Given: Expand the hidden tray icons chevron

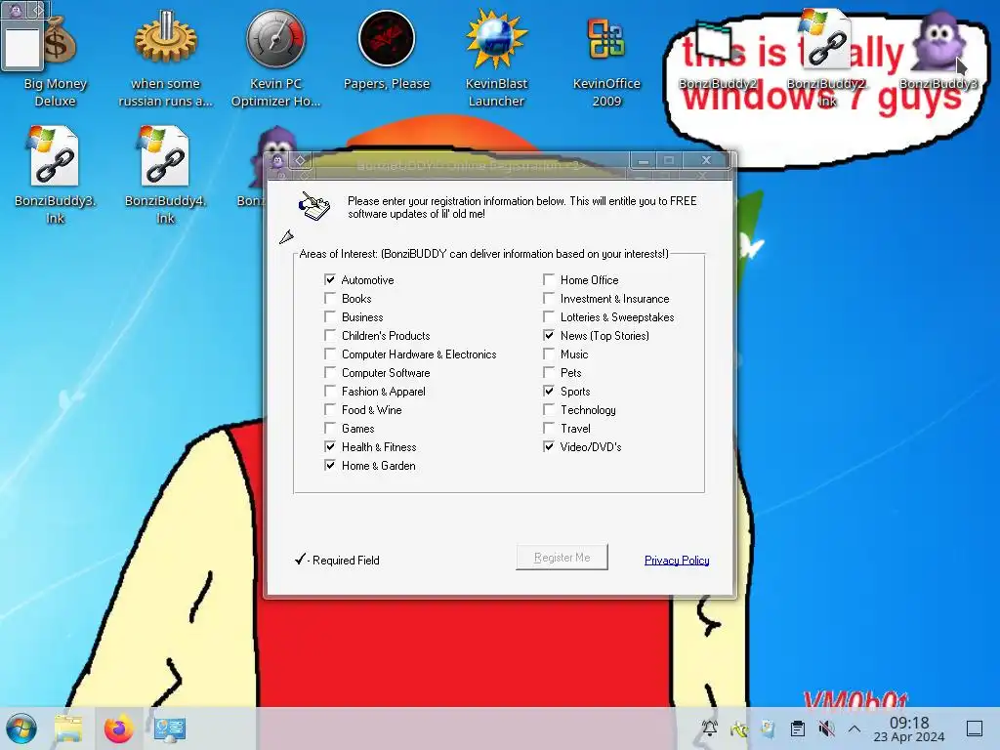Looking at the screenshot, I should pyautogui.click(x=854, y=729).
